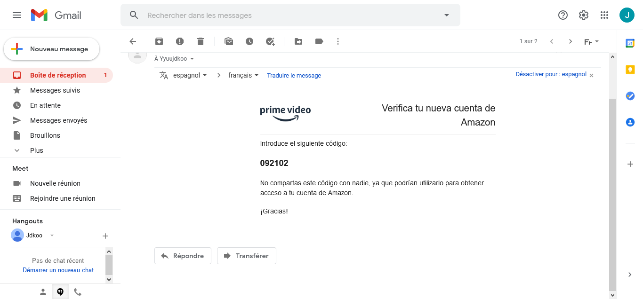
Task: Report message as spam
Action: tap(180, 41)
